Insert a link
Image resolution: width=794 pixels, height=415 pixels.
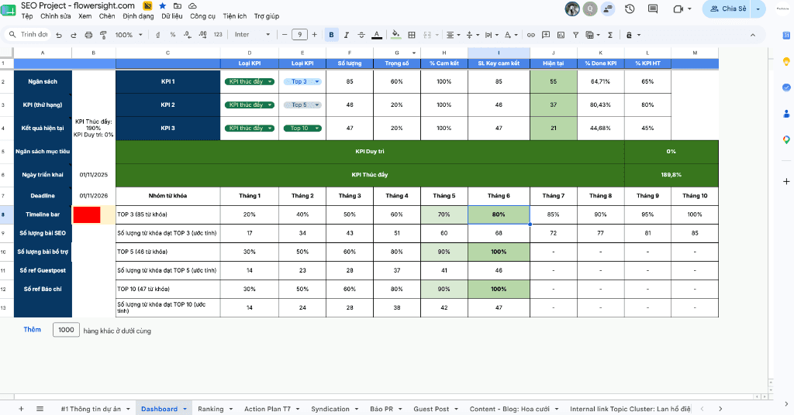530,35
